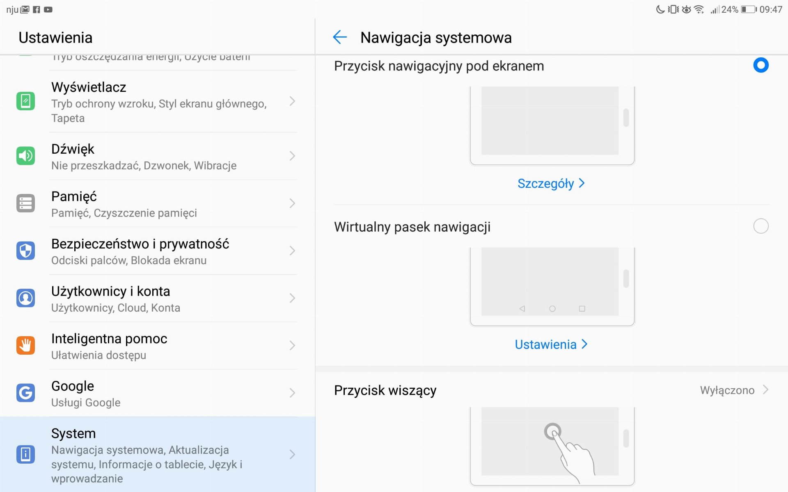Select Przycisk nawigacyjny pod ekranem radio button
This screenshot has width=788, height=492.
click(x=761, y=65)
